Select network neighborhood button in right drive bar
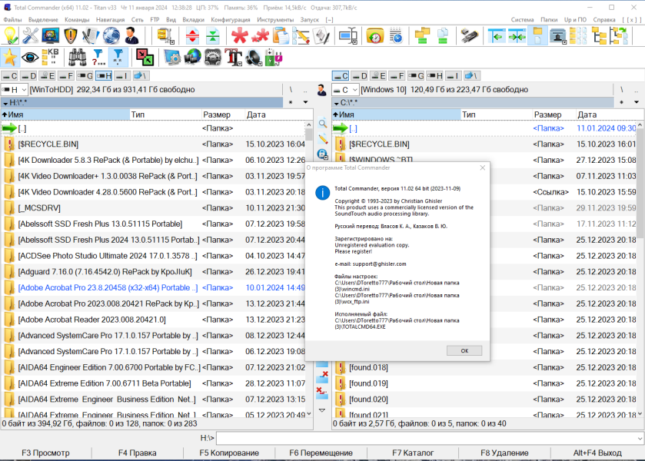Viewport: 645px width, 461px height. [x=472, y=75]
